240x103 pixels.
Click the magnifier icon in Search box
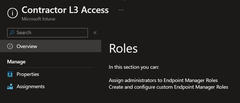(12, 33)
